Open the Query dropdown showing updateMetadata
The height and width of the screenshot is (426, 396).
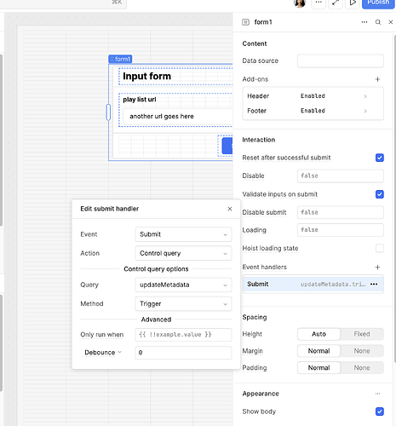[183, 285]
